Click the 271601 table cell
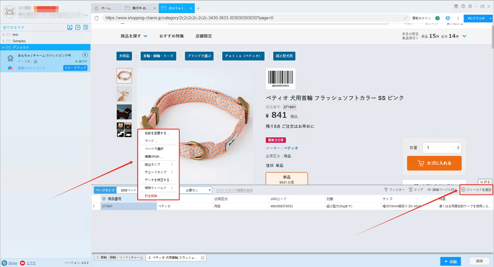 [128, 206]
